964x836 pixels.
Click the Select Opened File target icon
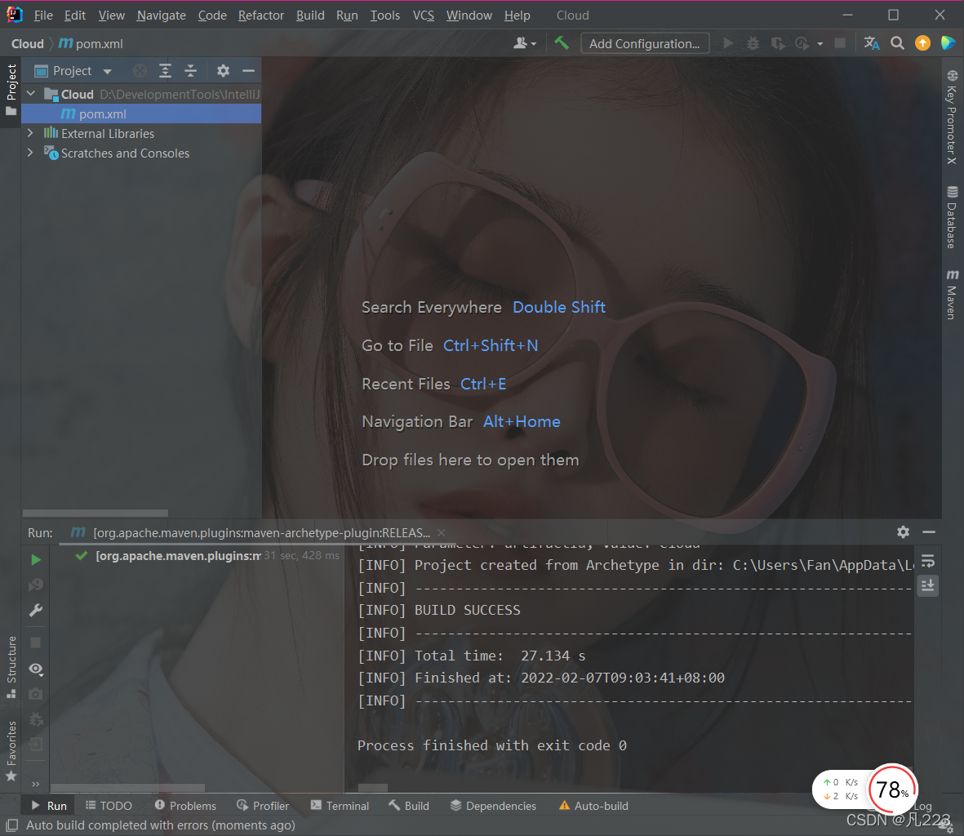point(140,71)
